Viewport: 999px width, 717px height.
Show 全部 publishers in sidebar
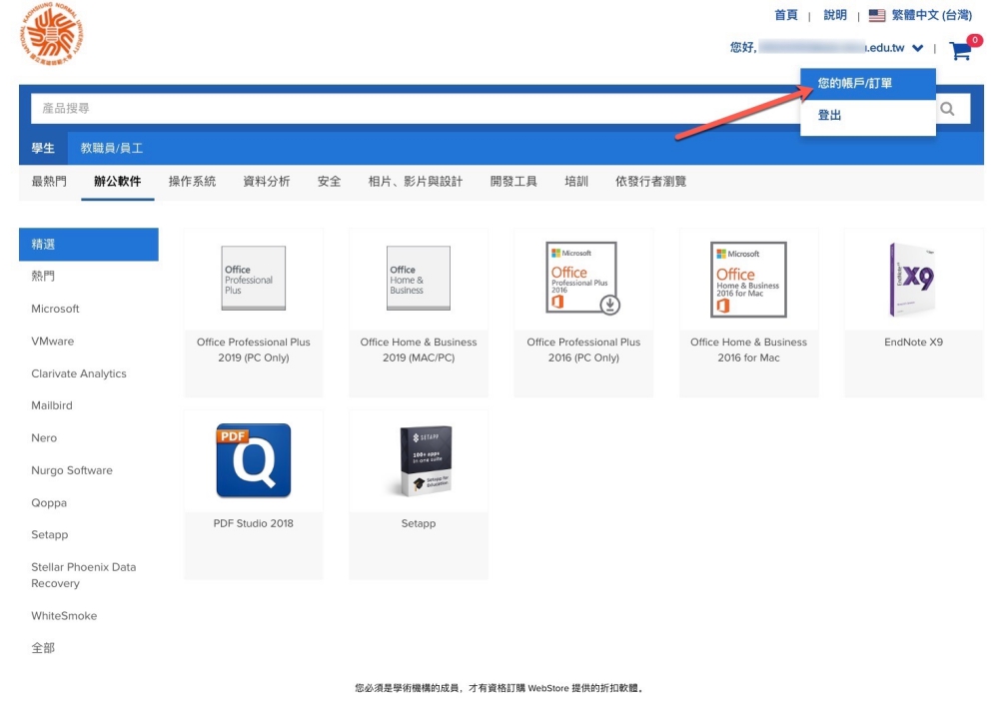(x=43, y=648)
